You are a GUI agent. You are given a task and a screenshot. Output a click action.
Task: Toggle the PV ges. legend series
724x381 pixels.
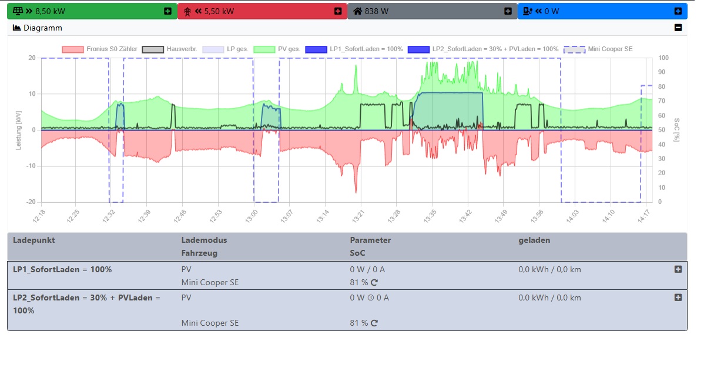click(277, 49)
